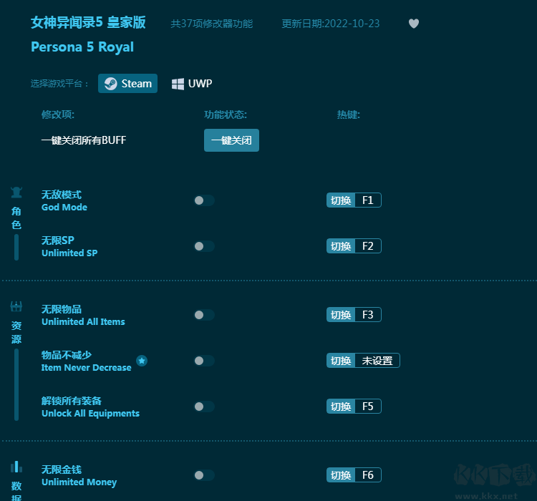This screenshot has width=537, height=501.
Task: Click the F1 hotkey button for God Mode
Action: [x=367, y=200]
